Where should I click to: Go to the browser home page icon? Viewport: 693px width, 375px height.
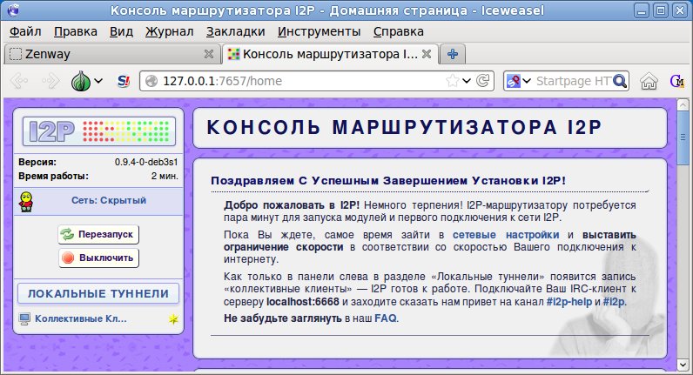click(x=649, y=81)
